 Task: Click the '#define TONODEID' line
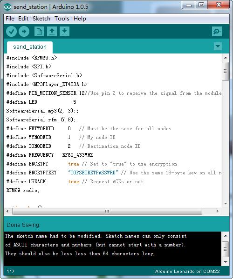click(73, 146)
